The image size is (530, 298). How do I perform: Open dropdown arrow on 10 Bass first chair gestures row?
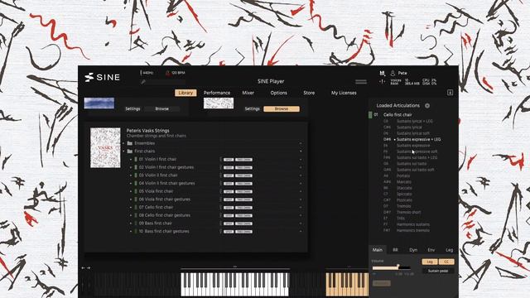pyautogui.click(x=301, y=232)
